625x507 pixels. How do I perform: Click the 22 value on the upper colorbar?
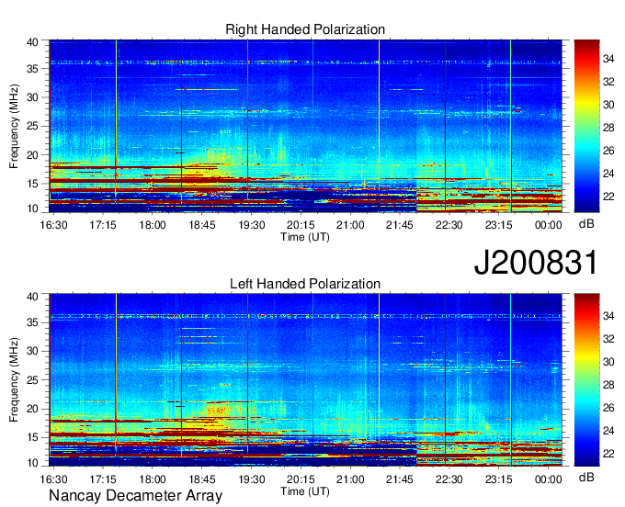608,197
